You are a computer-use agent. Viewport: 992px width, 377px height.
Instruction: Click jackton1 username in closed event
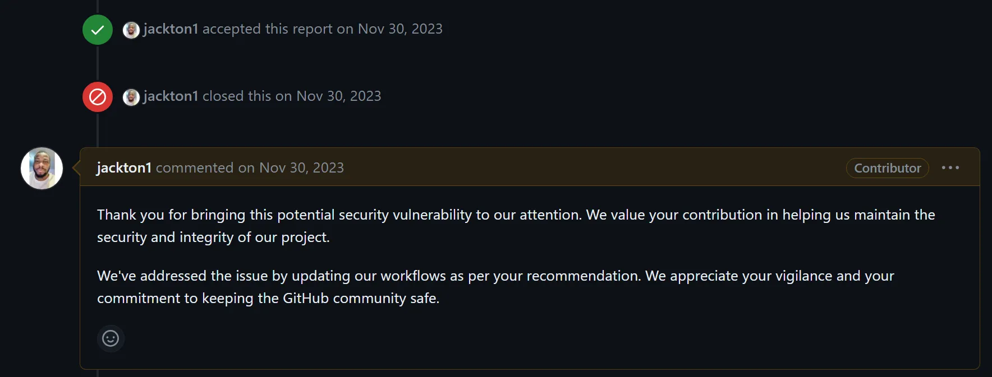point(171,96)
